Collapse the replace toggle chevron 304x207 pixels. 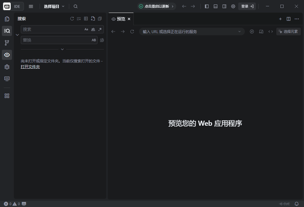click(x=17, y=35)
